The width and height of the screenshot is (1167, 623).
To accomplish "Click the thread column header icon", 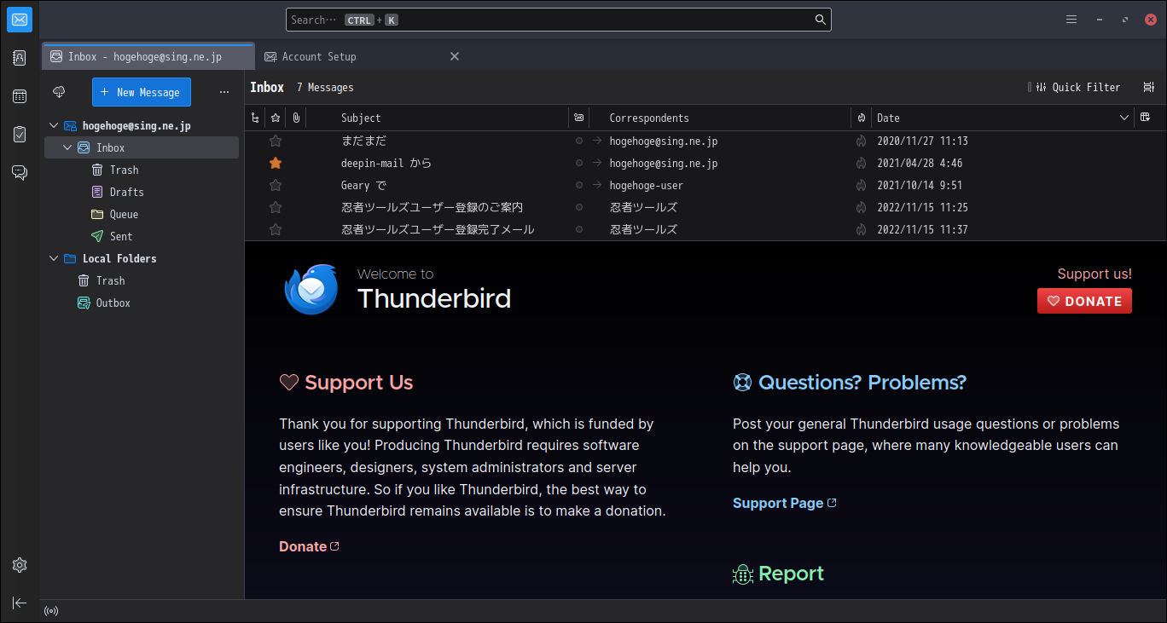I will click(x=255, y=118).
